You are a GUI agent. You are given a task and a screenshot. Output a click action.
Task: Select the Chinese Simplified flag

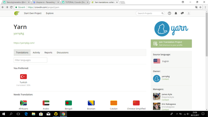click(136, 103)
